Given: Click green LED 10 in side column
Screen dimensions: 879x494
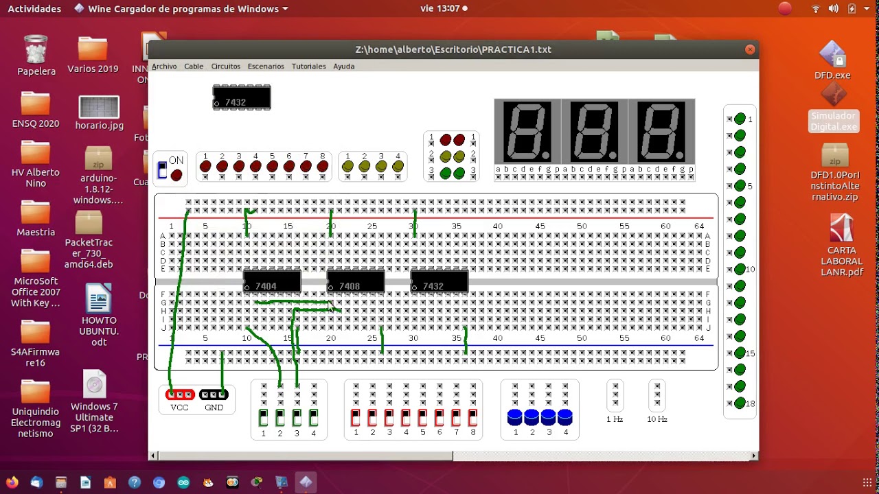Looking at the screenshot, I should tap(740, 270).
